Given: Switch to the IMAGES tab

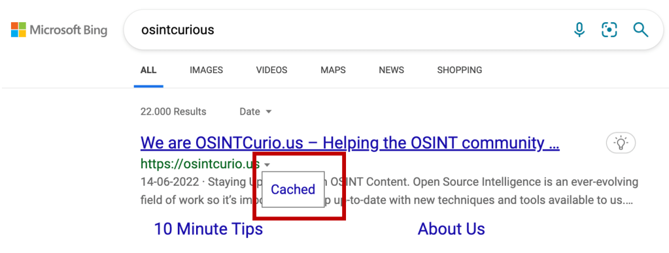Looking at the screenshot, I should click(207, 70).
